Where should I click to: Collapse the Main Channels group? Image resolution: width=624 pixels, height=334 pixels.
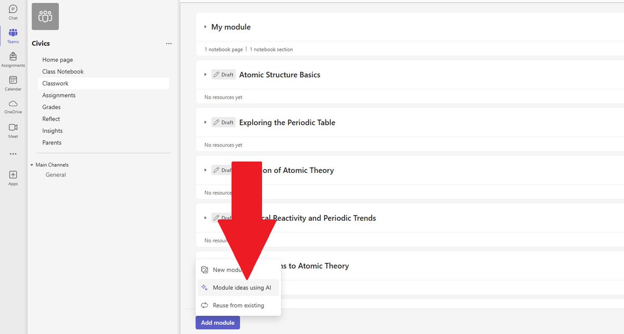point(32,165)
